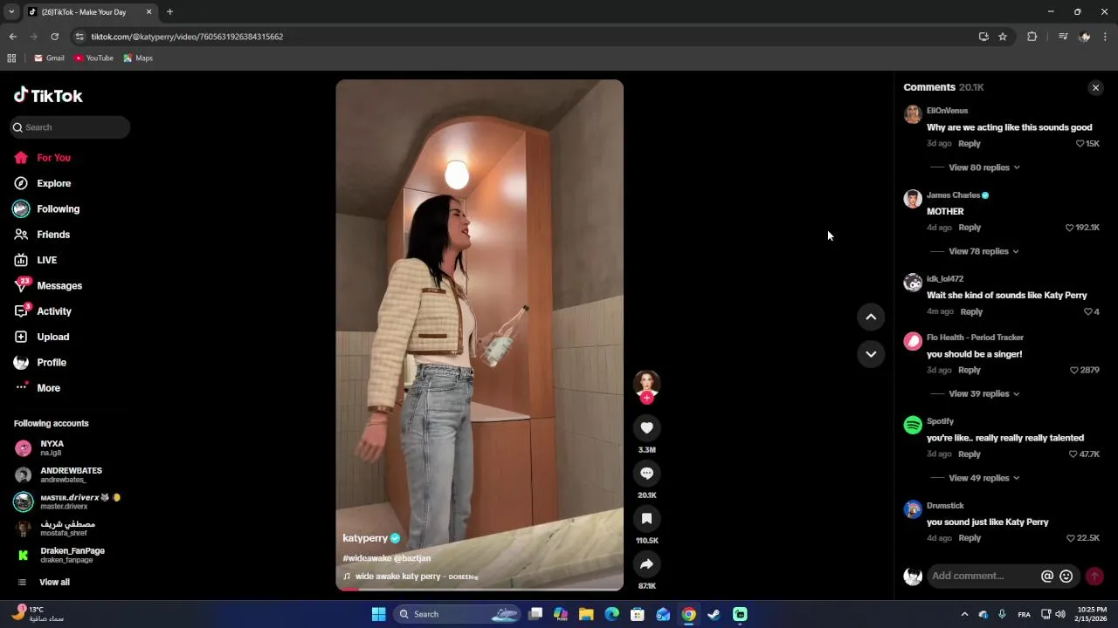The height and width of the screenshot is (628, 1118).
Task: Open wide awake katy perry sound
Action: click(411, 577)
